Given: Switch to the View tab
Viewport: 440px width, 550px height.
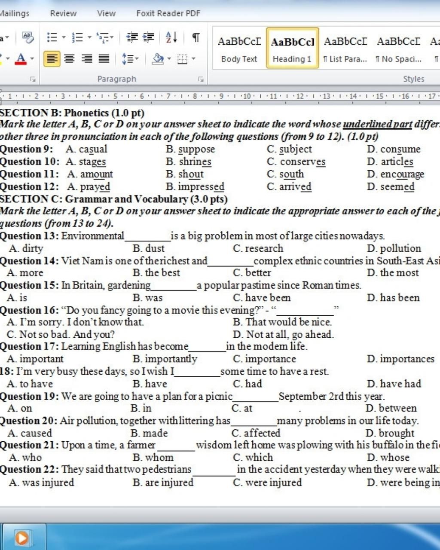Looking at the screenshot, I should 106,13.
